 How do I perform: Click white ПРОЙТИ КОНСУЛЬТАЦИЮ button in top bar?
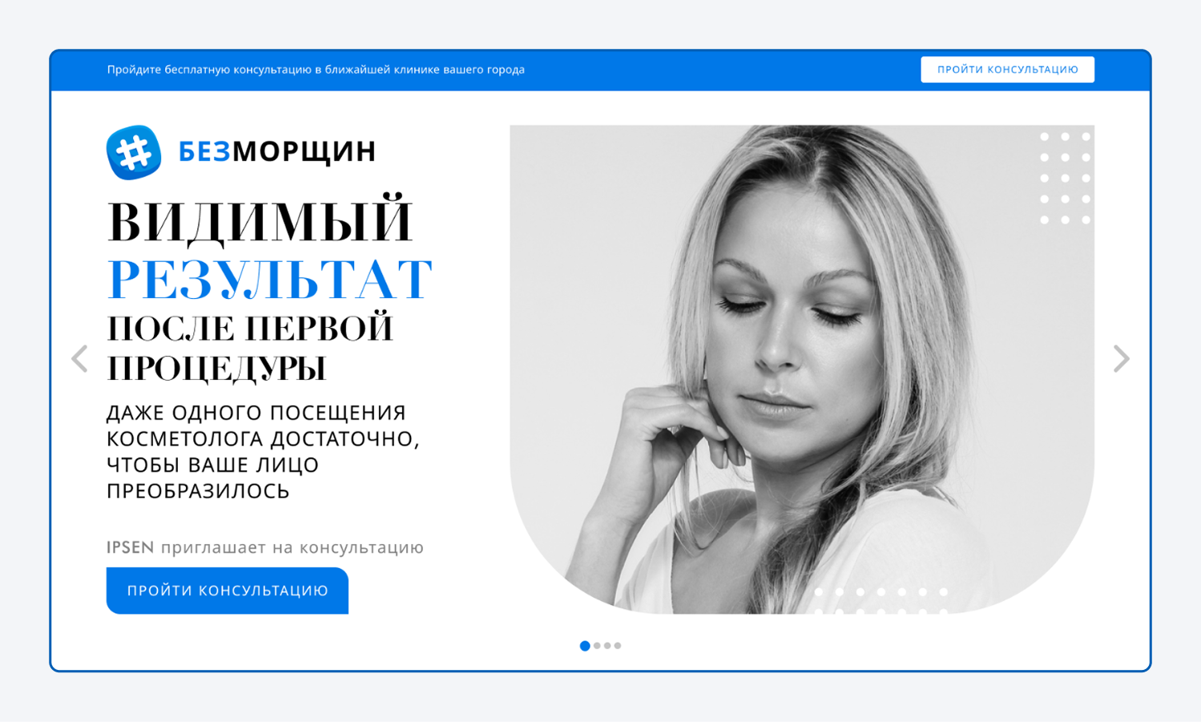tap(1007, 70)
